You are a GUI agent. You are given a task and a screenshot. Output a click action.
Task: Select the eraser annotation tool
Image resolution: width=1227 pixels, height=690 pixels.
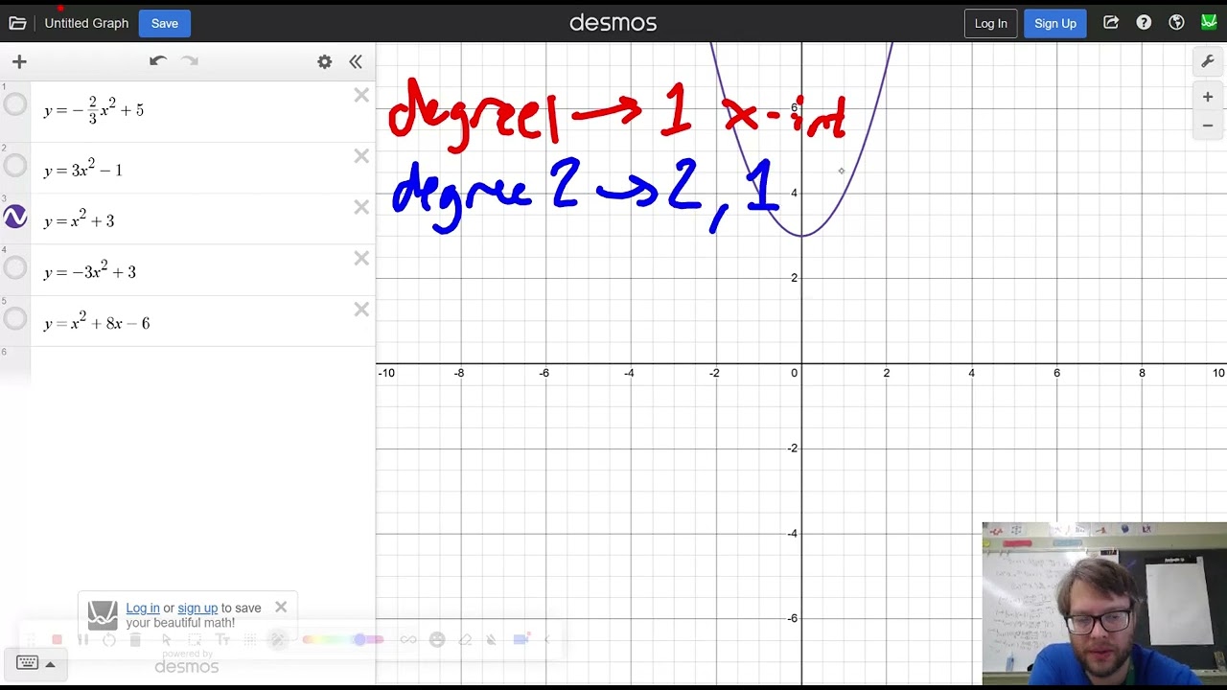[465, 640]
